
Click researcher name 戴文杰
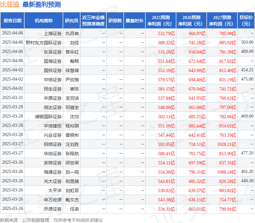pos(72,200)
